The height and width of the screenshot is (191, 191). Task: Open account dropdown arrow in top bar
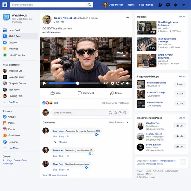pos(183,5)
